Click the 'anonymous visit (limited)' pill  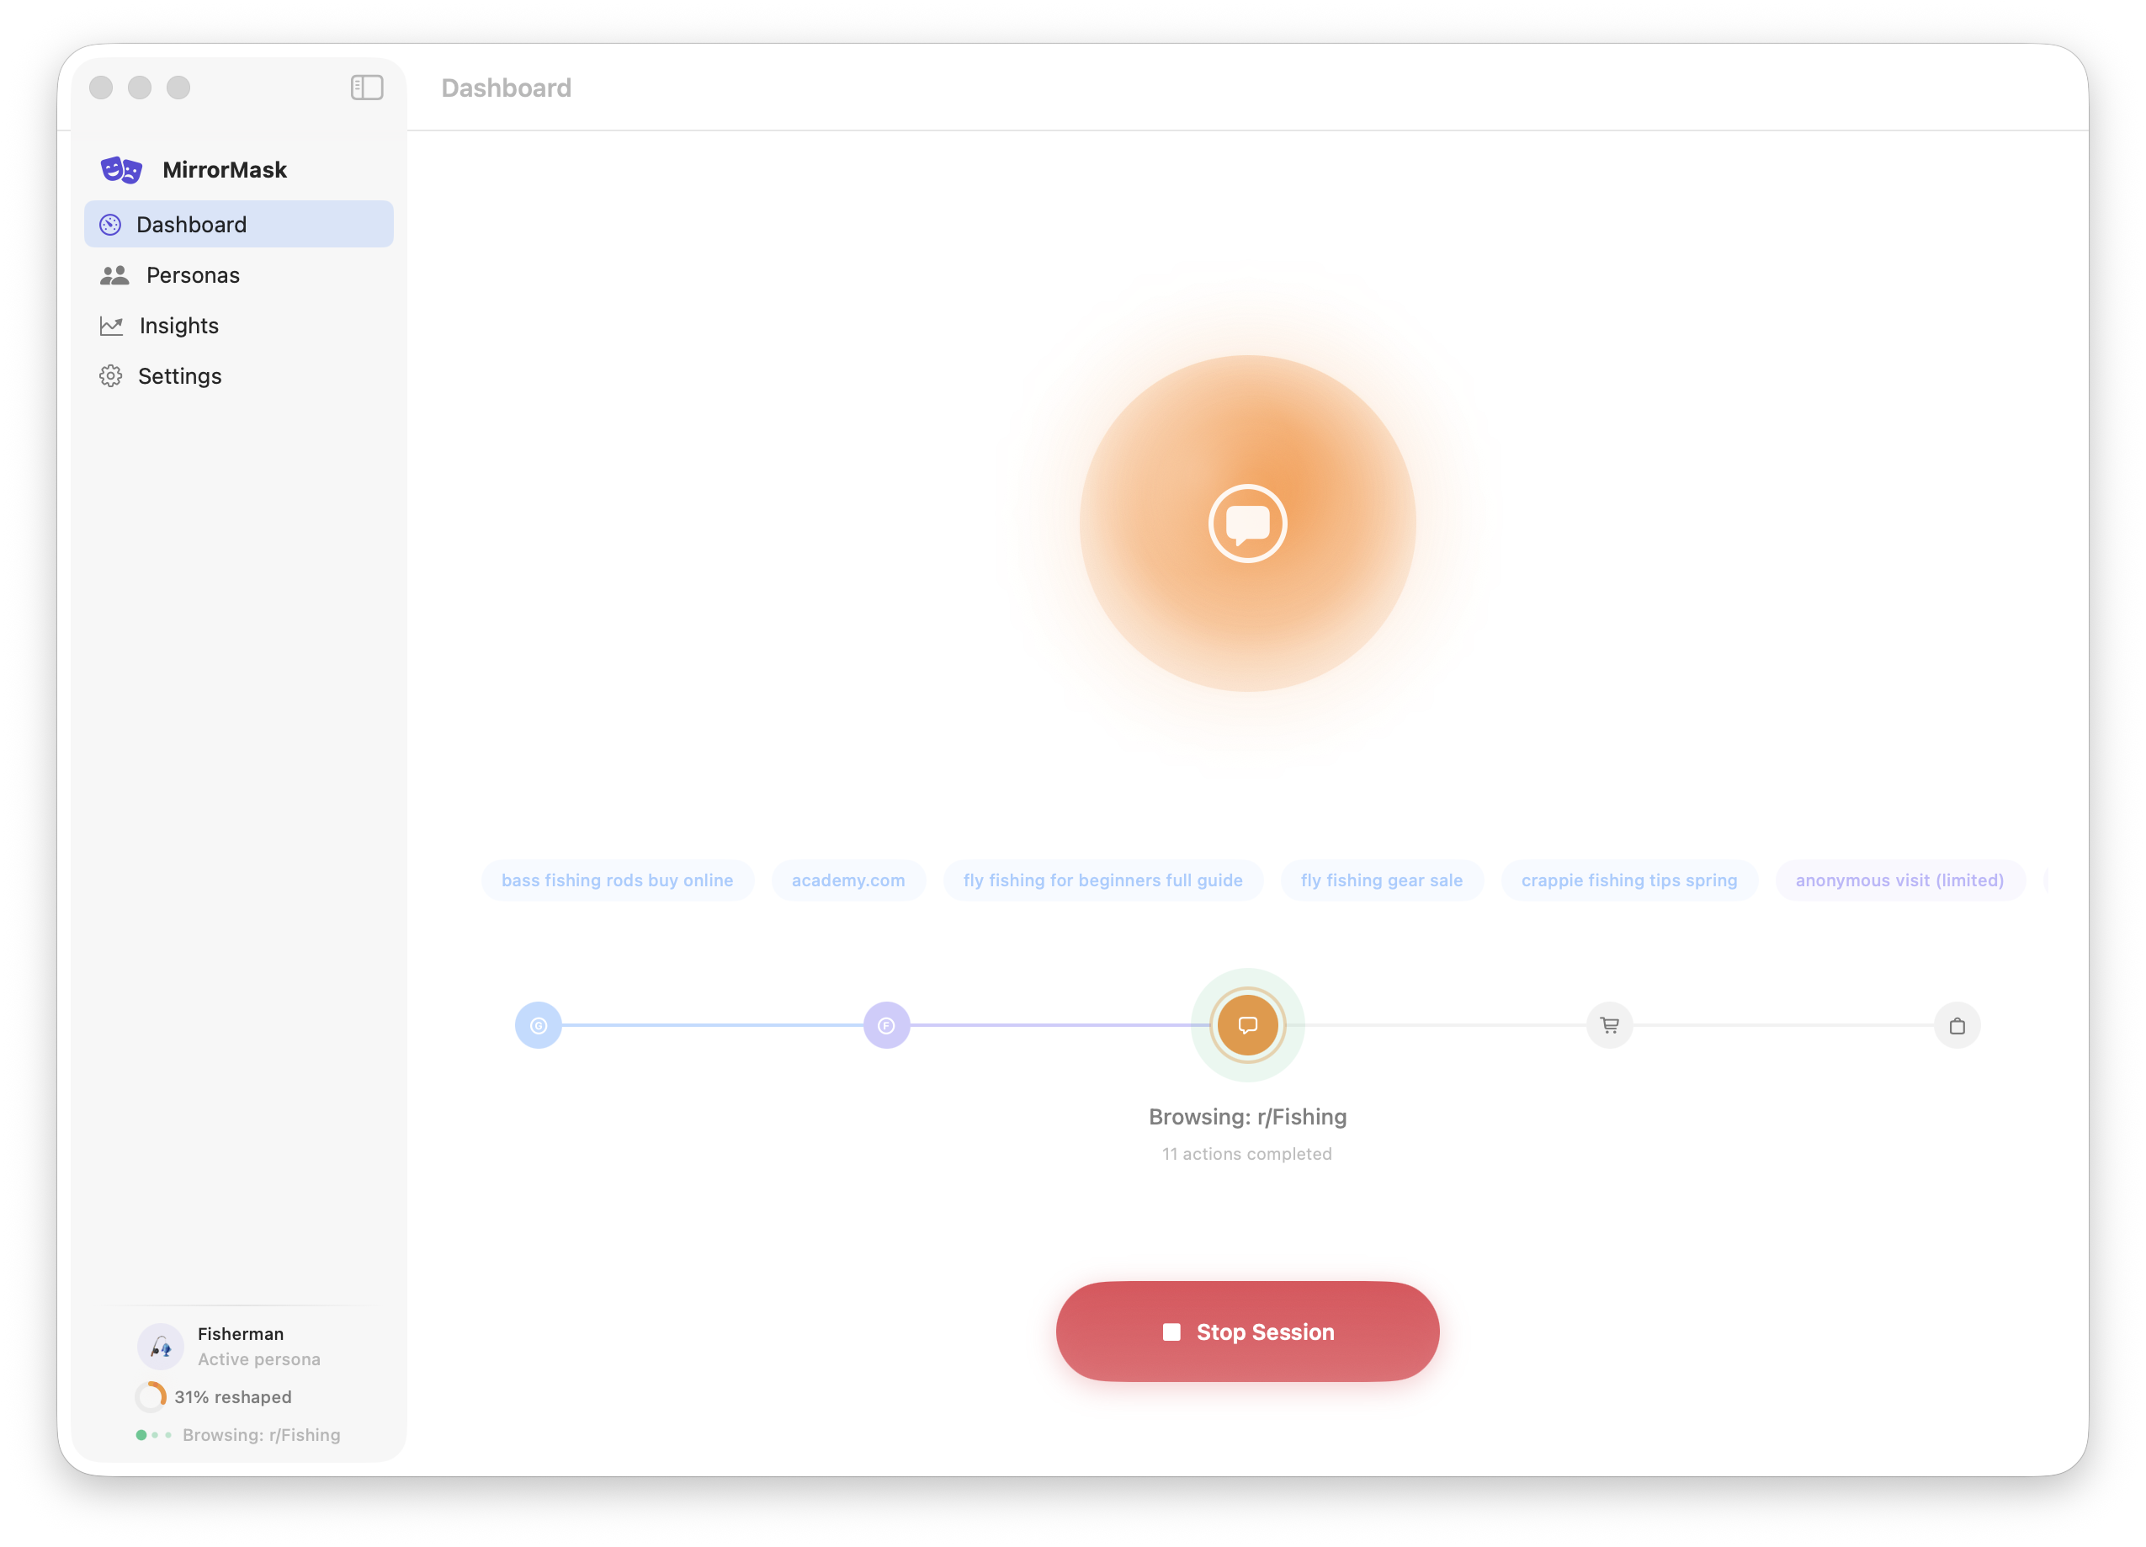[1899, 880]
